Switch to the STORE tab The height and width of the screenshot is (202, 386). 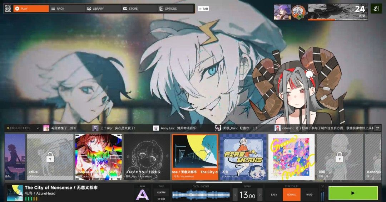[139, 9]
